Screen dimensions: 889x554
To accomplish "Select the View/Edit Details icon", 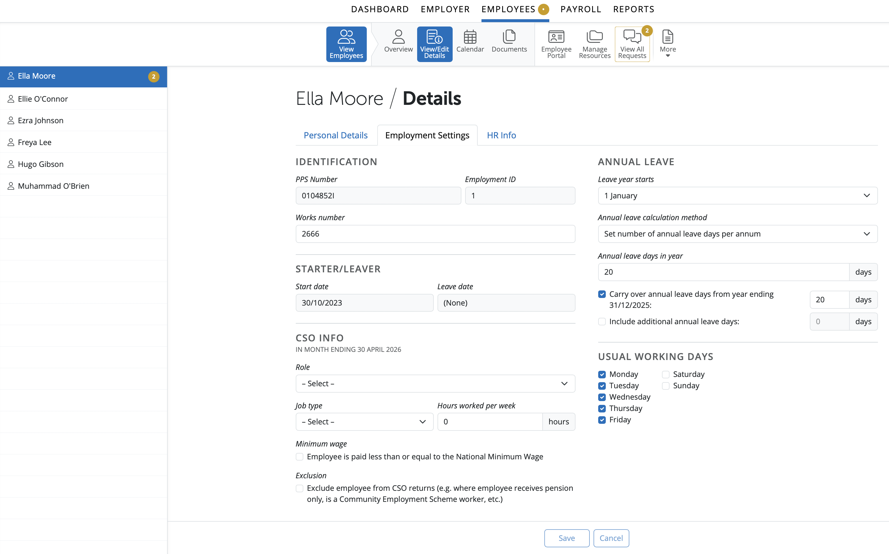I will pos(434,44).
